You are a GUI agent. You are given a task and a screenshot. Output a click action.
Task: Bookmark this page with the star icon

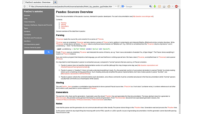click(x=113, y=6)
